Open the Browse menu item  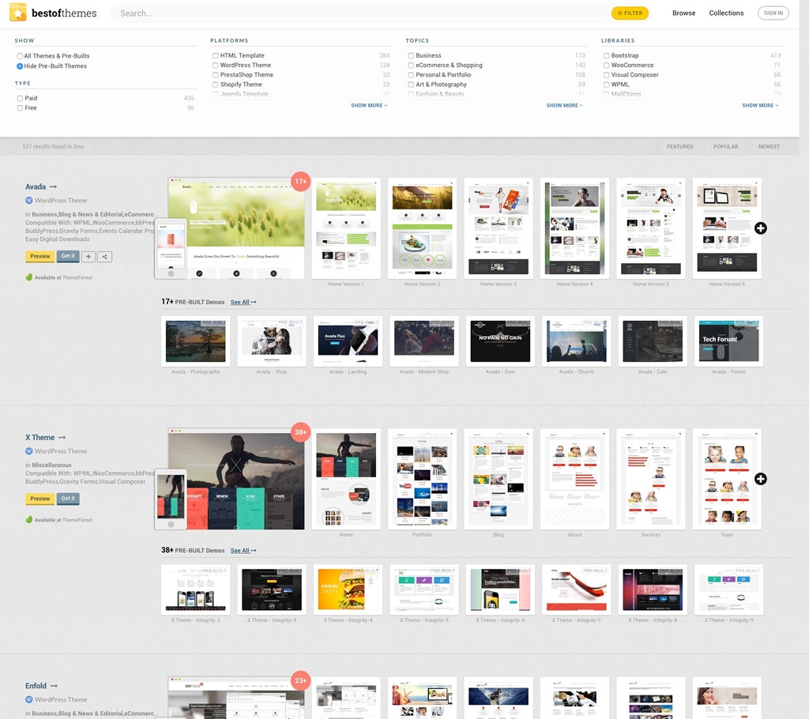tap(683, 13)
